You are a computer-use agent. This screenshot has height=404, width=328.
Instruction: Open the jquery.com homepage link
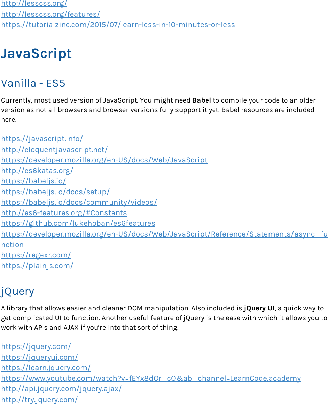tap(36, 346)
